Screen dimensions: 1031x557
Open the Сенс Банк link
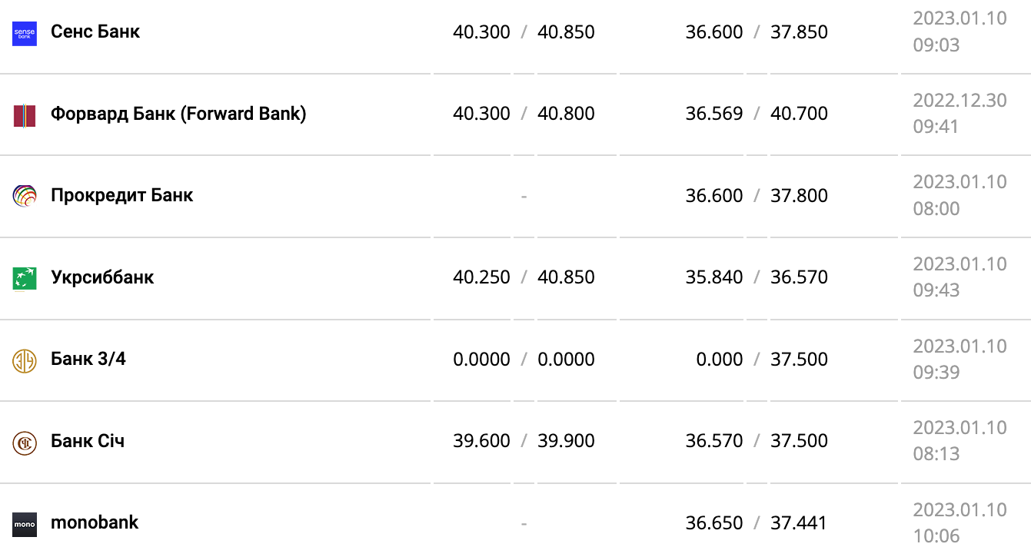click(95, 31)
